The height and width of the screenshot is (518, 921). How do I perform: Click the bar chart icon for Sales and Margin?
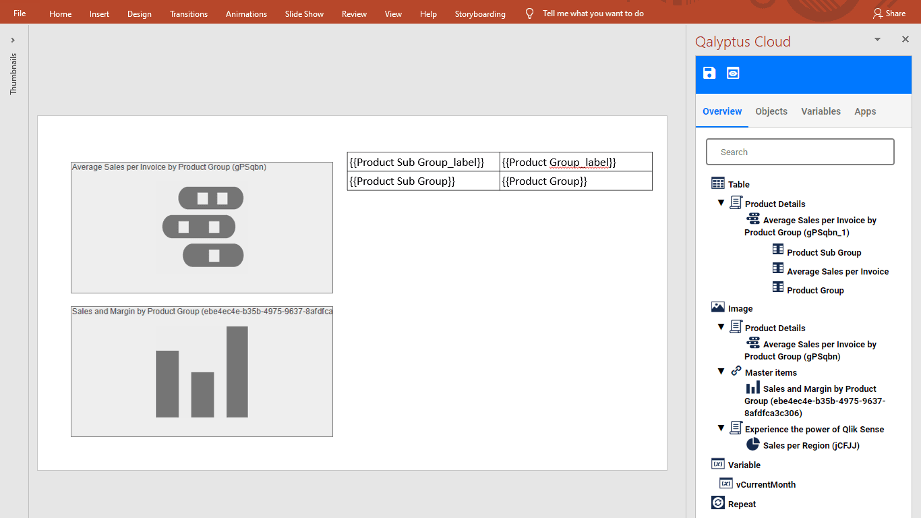[752, 387]
